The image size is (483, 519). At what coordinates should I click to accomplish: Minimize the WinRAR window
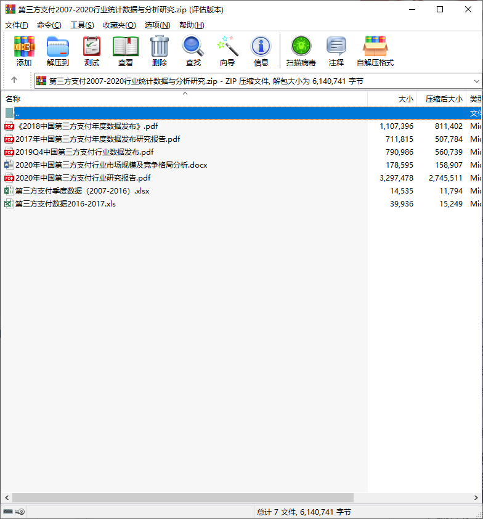point(412,9)
